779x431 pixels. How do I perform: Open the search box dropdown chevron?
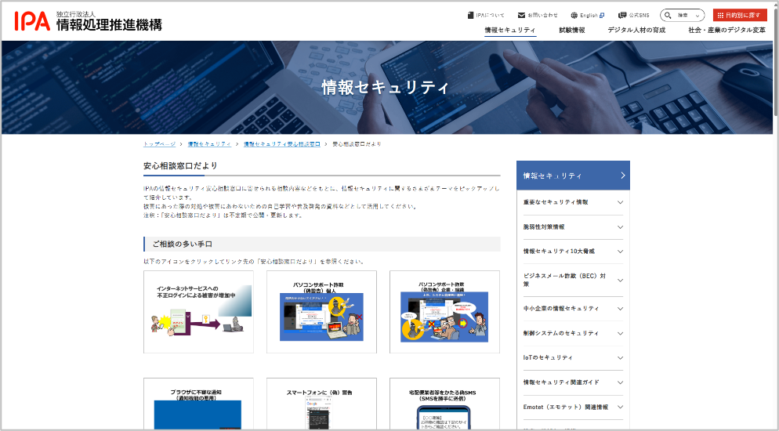pos(697,16)
